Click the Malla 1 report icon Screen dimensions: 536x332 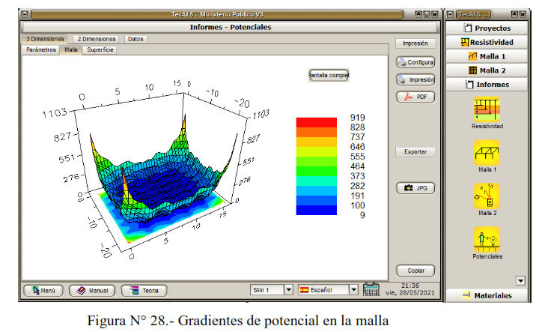tap(487, 152)
